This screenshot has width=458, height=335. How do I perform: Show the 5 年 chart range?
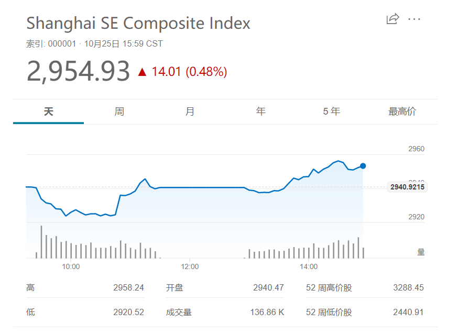tap(331, 111)
